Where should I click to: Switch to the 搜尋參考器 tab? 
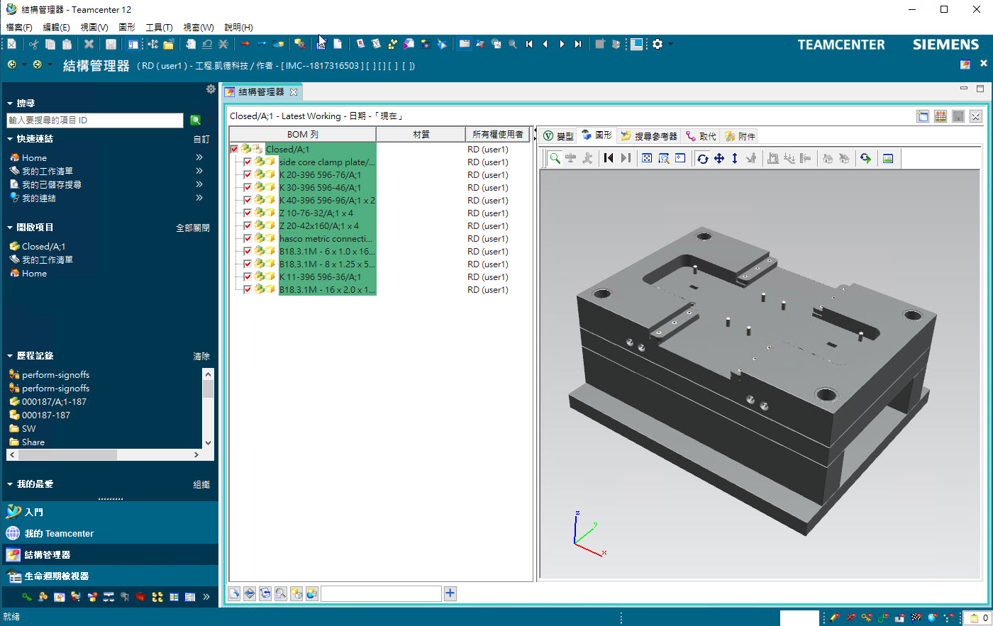click(648, 136)
